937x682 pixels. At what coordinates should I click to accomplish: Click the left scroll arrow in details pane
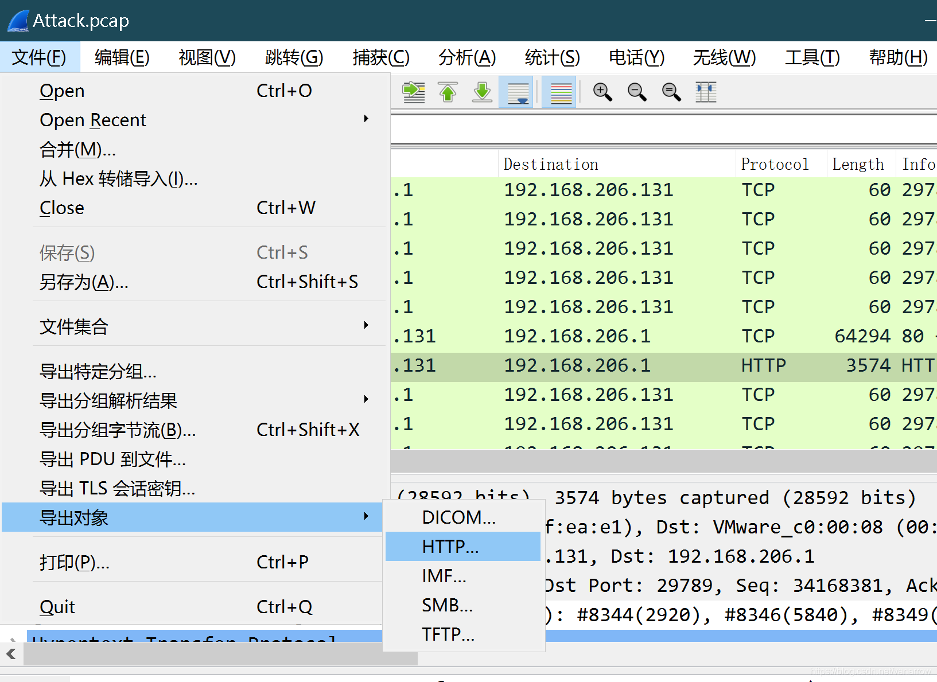tap(11, 654)
